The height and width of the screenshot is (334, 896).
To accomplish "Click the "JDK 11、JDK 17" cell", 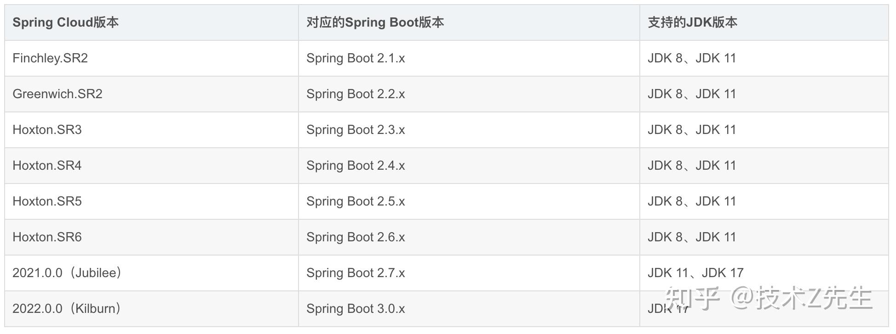I will (x=695, y=273).
